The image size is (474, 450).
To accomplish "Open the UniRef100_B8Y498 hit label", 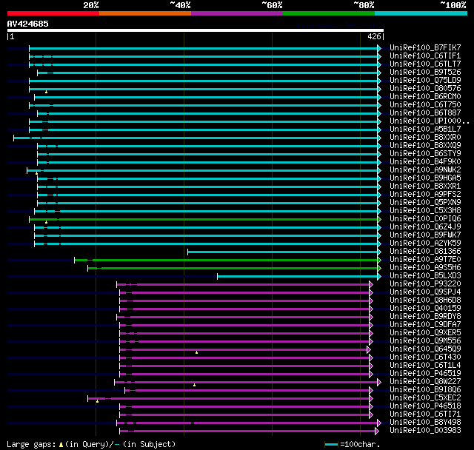I will [x=425, y=423].
